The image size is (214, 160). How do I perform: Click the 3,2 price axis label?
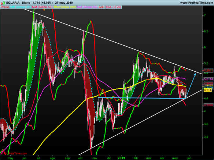pyautogui.click(x=206, y=137)
